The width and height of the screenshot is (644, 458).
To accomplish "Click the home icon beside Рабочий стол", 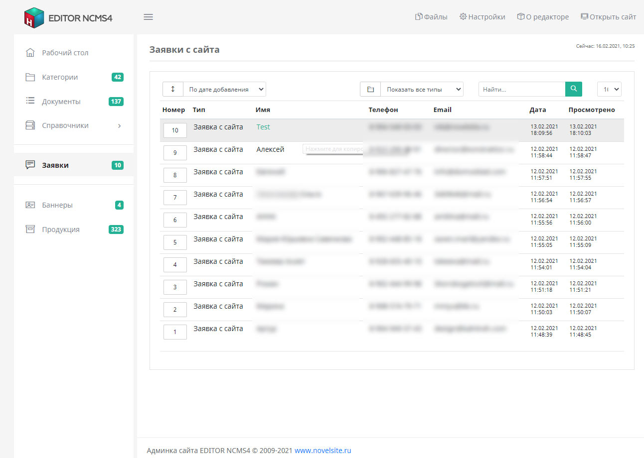I will (x=30, y=53).
